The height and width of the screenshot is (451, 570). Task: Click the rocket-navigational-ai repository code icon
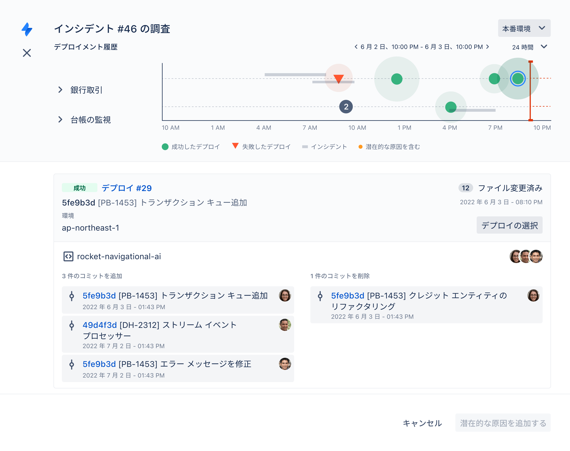point(68,256)
